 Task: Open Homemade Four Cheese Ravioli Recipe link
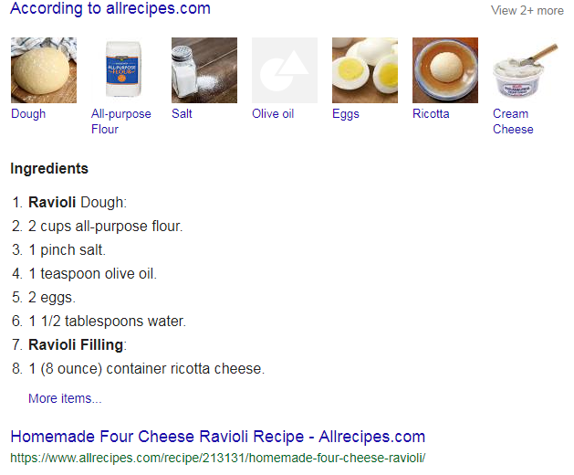218,437
